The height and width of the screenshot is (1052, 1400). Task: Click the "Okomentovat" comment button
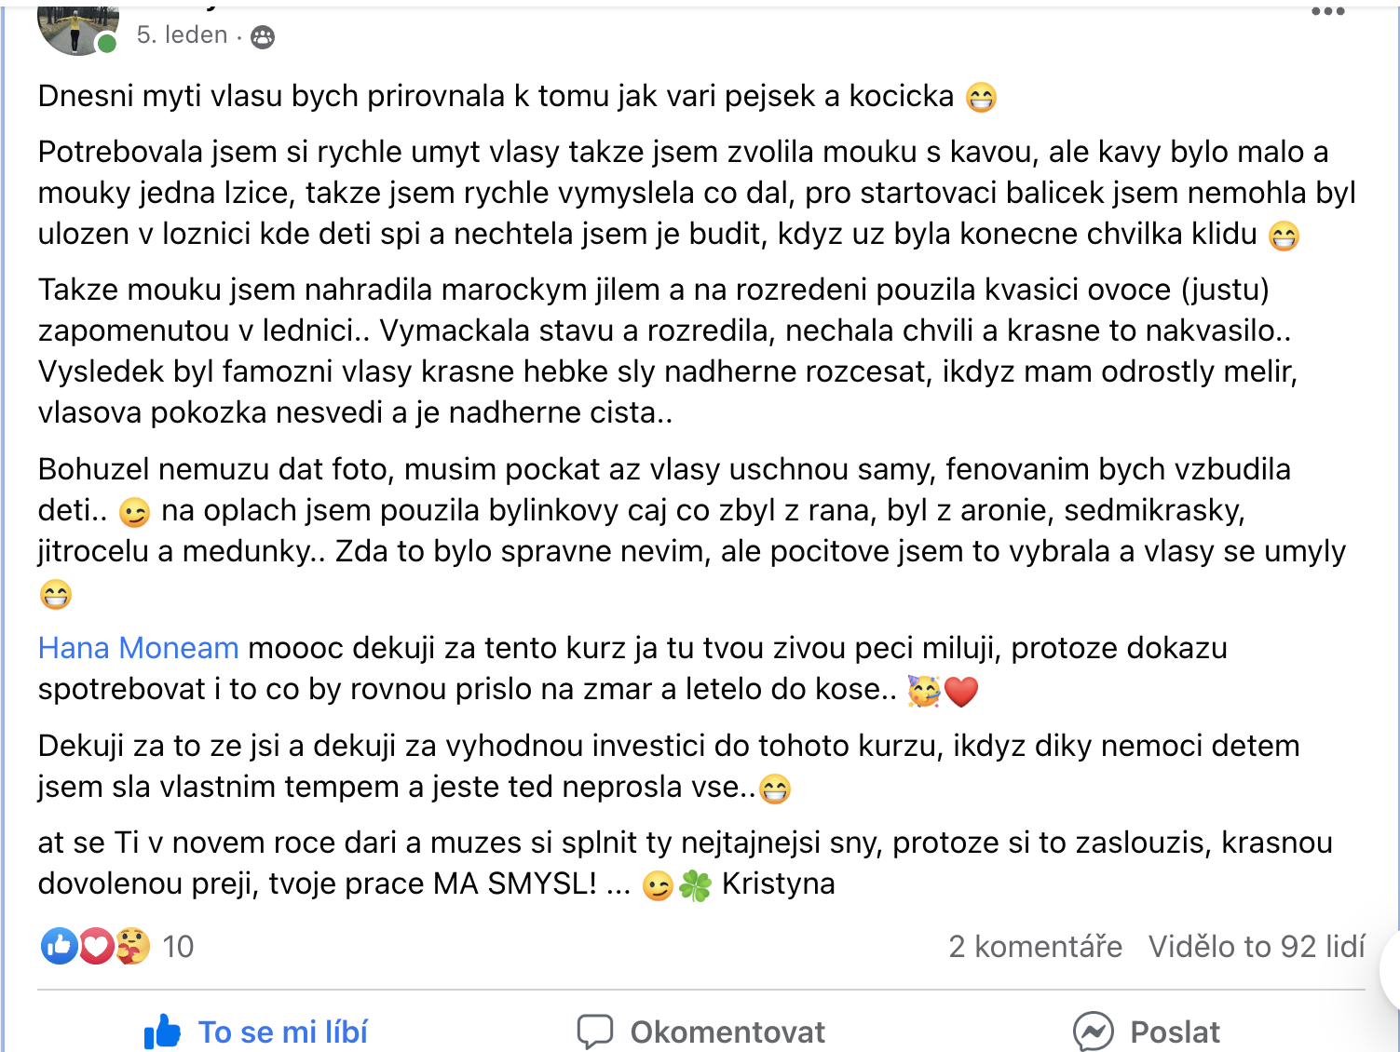700,1032
